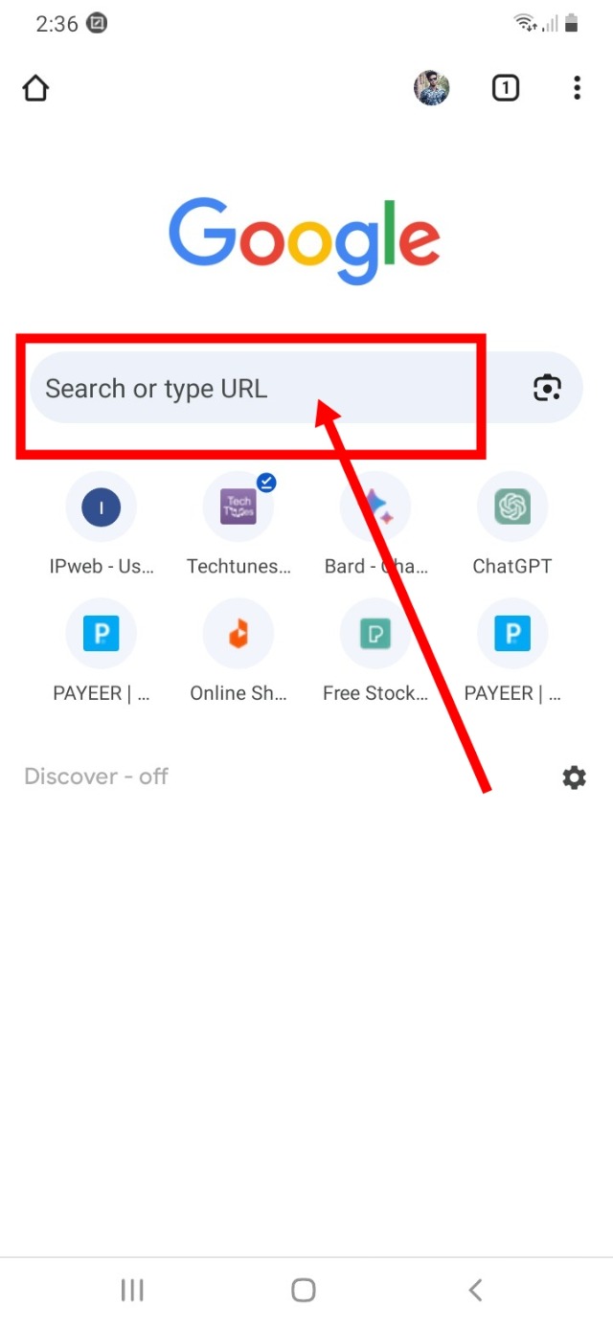The height and width of the screenshot is (1328, 613).
Task: Tap the Chrome home icon
Action: click(35, 89)
